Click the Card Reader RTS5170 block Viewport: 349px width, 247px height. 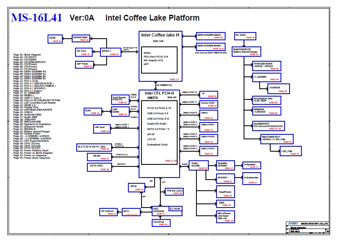(x=121, y=99)
